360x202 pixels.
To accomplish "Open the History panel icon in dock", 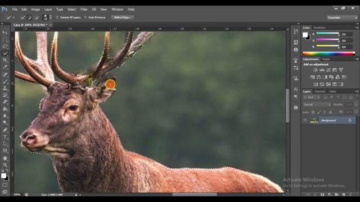I will [296, 31].
